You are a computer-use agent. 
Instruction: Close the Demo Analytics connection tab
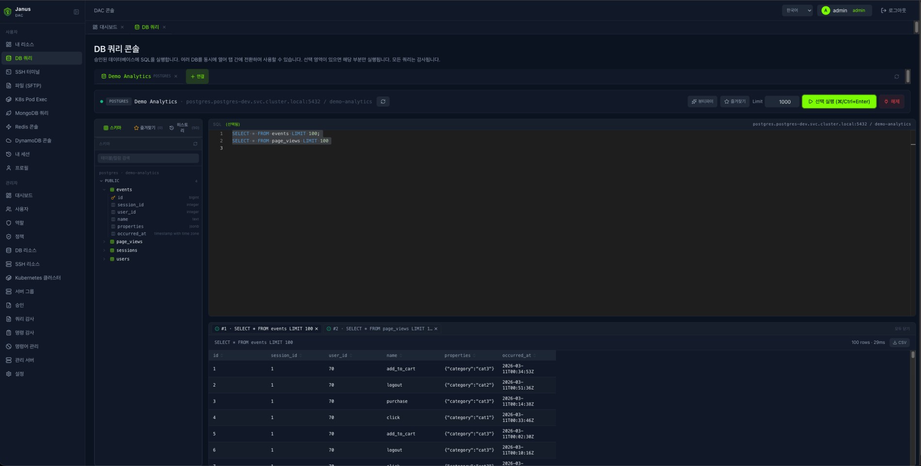click(x=175, y=77)
